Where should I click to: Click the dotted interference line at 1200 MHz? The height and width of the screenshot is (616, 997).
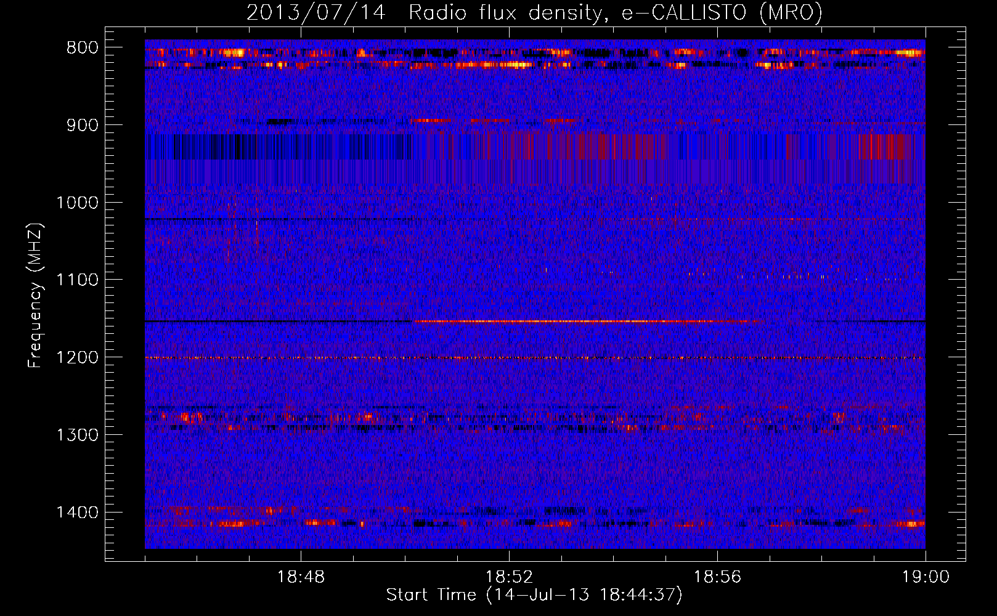[535, 358]
